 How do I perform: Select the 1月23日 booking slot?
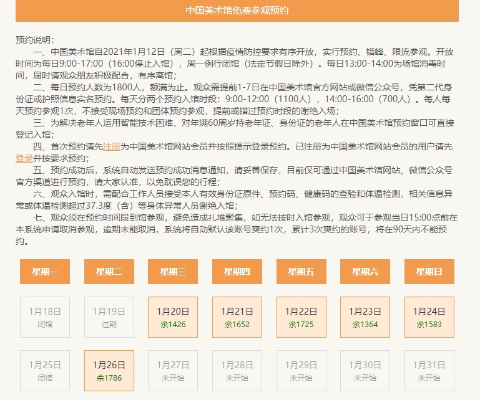(365, 317)
